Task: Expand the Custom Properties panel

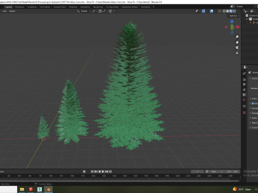Action: click(250, 128)
